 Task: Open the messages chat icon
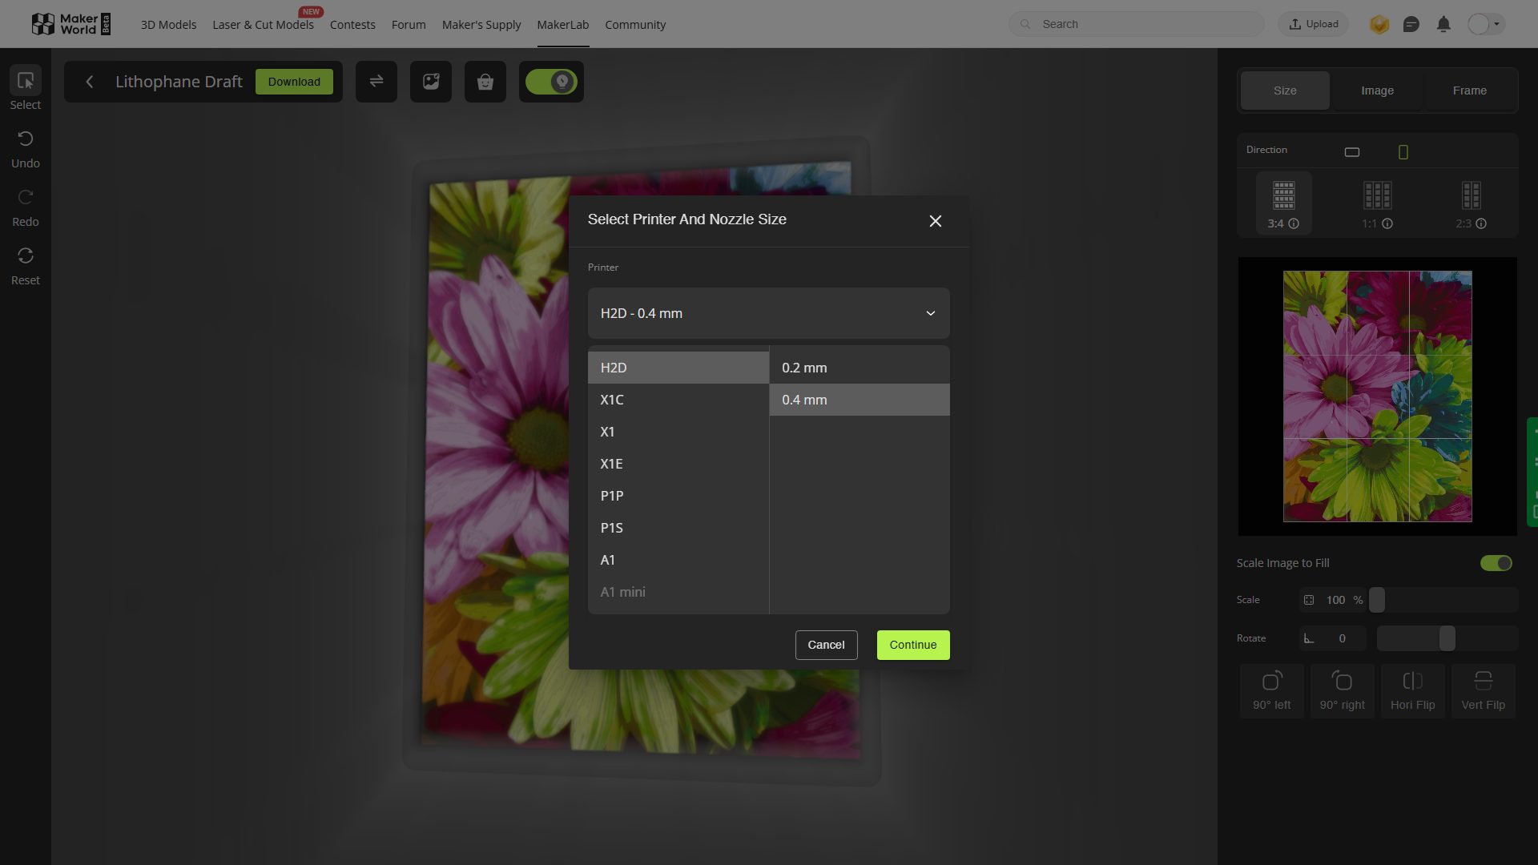(x=1411, y=24)
